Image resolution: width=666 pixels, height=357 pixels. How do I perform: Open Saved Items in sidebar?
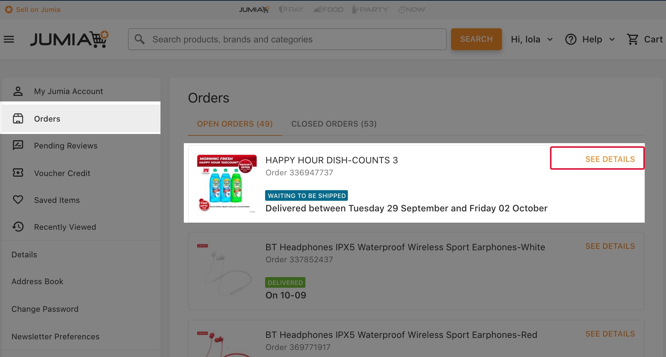[x=81, y=200]
